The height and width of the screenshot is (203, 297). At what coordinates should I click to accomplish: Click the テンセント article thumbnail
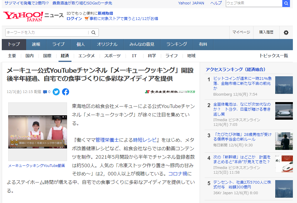coord(284,189)
